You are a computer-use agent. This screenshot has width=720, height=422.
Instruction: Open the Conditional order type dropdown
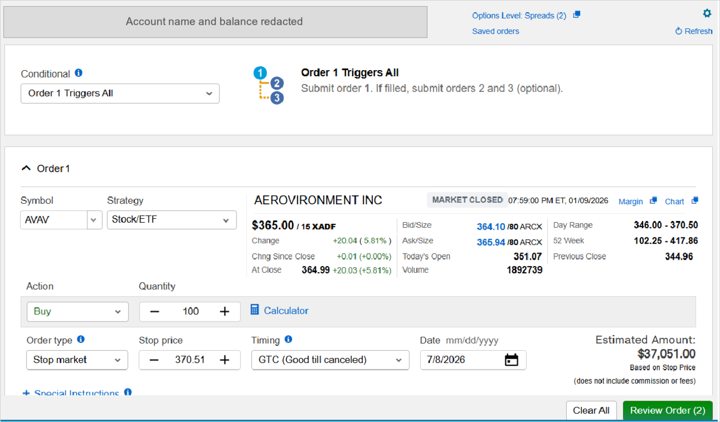(120, 94)
